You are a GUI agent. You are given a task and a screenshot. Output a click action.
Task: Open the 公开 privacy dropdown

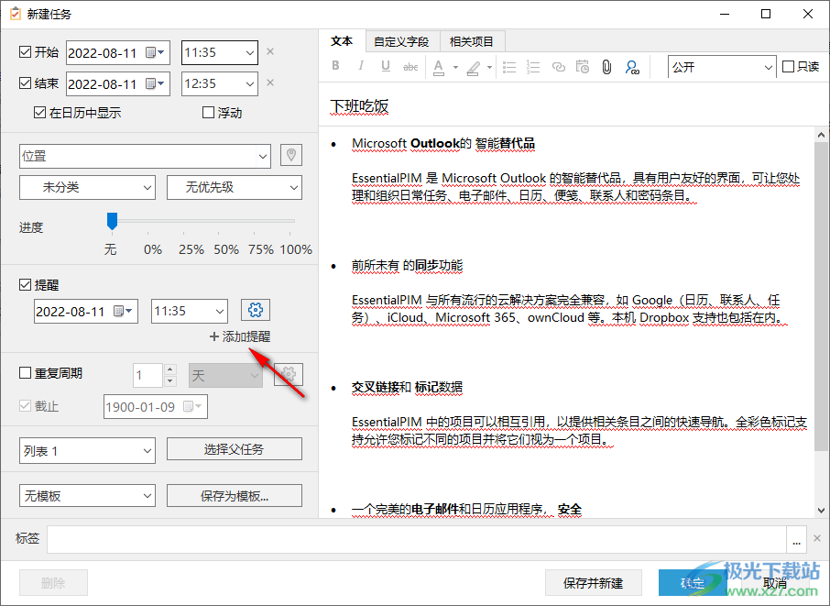pos(722,67)
